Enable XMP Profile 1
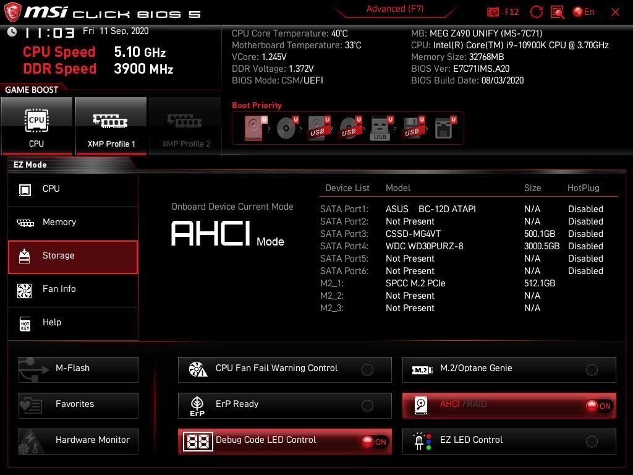Image resolution: width=633 pixels, height=475 pixels. [x=111, y=126]
